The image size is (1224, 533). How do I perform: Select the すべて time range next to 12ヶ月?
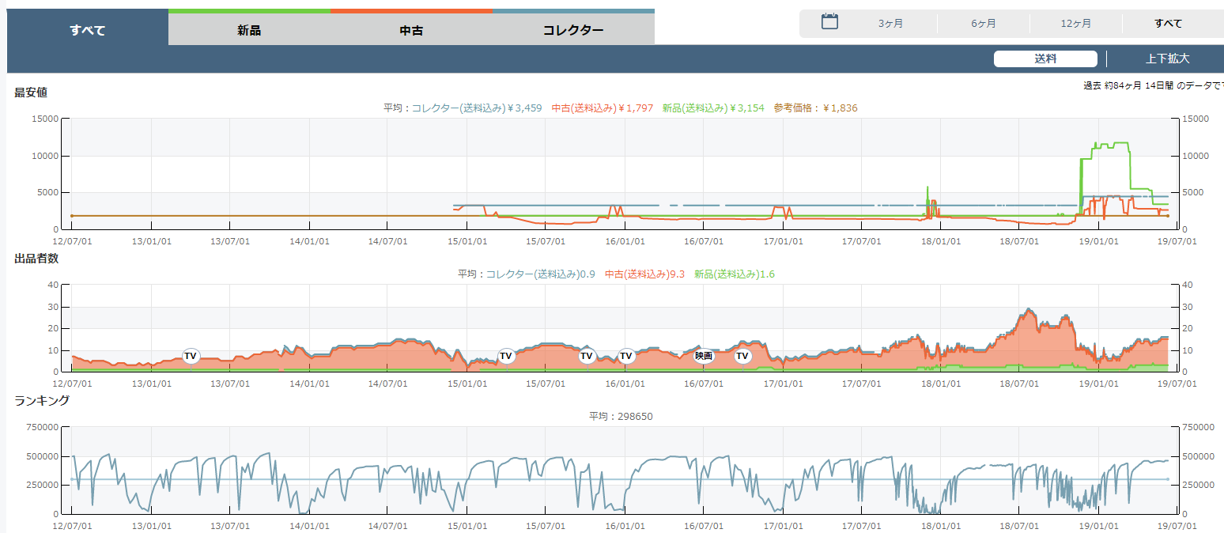click(x=1168, y=24)
